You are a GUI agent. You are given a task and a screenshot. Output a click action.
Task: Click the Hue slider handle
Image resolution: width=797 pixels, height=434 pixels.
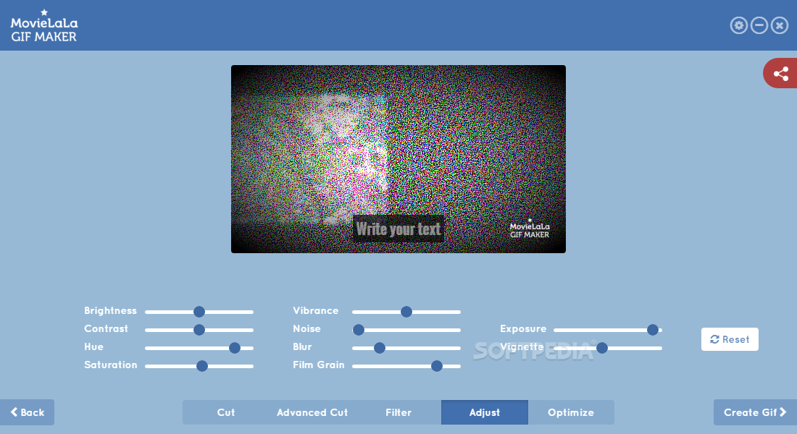[x=234, y=348]
